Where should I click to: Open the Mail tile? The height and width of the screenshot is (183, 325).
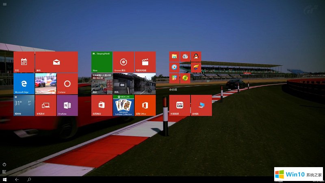[x=56, y=62]
